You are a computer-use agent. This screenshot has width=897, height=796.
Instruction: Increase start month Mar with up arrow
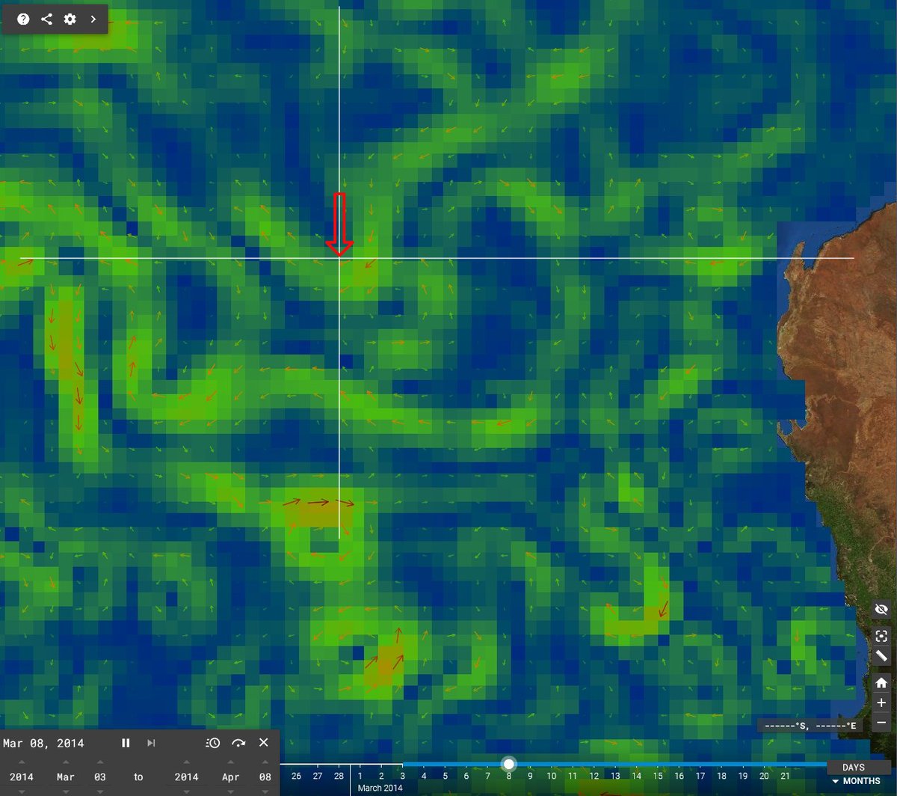[x=66, y=762]
